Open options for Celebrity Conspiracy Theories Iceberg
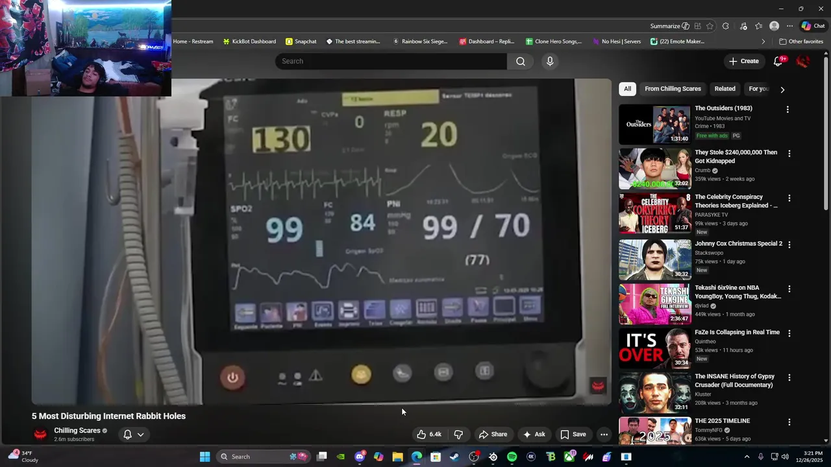Image resolution: width=831 pixels, height=467 pixels. (x=789, y=198)
